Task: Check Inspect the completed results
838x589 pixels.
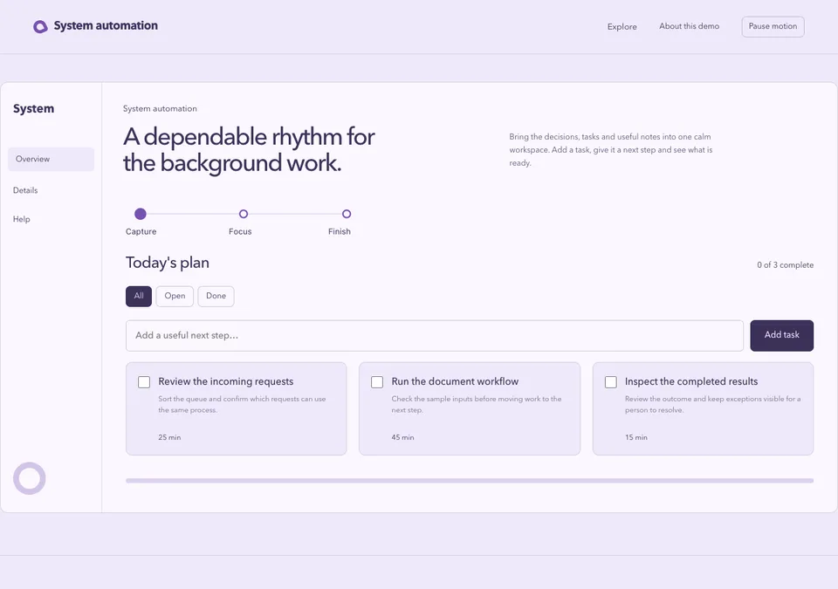Action: (x=611, y=382)
